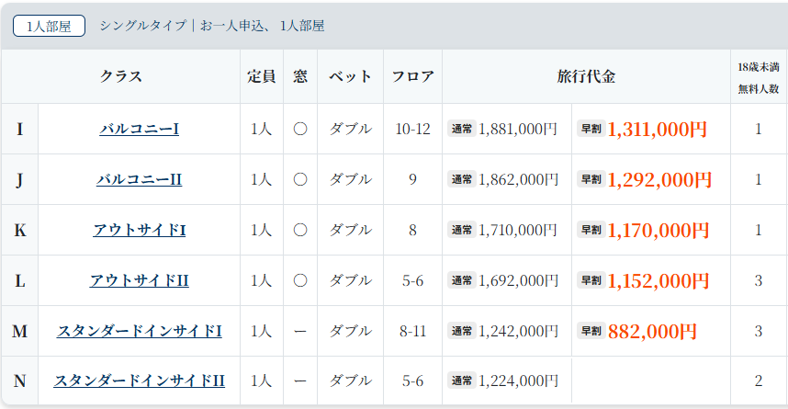Click the アウトサイドI cabin link
Image resolution: width=788 pixels, height=409 pixels.
pyautogui.click(x=139, y=230)
